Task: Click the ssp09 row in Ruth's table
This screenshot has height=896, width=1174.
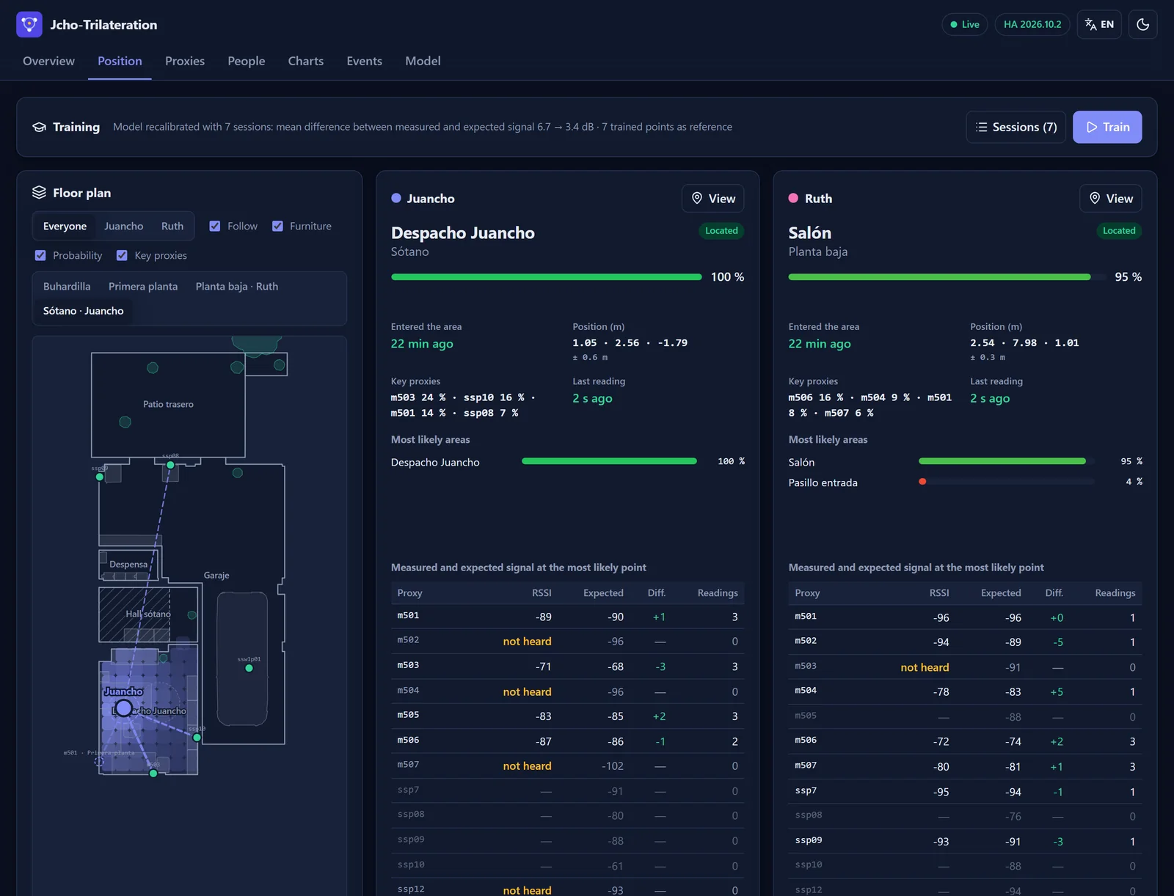Action: (965, 841)
